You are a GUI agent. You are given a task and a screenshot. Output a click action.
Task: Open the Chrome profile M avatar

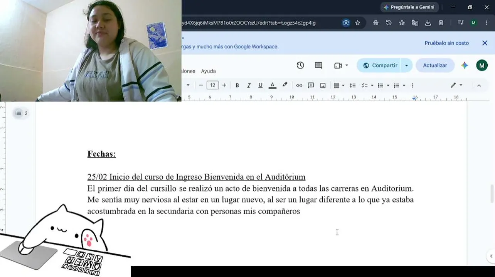[473, 23]
